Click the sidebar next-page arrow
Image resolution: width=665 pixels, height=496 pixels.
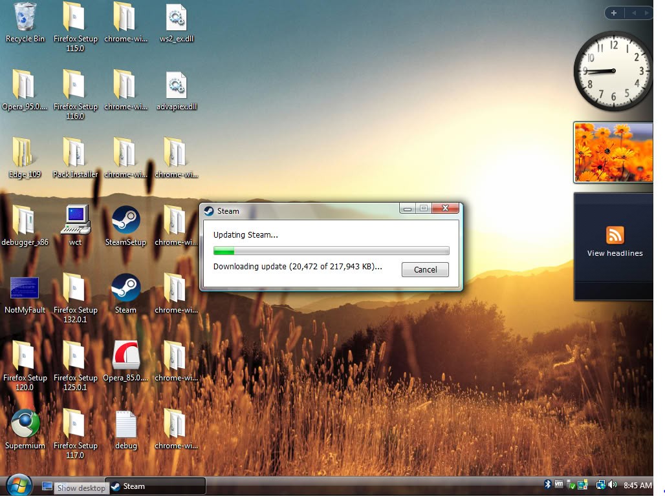click(x=646, y=13)
